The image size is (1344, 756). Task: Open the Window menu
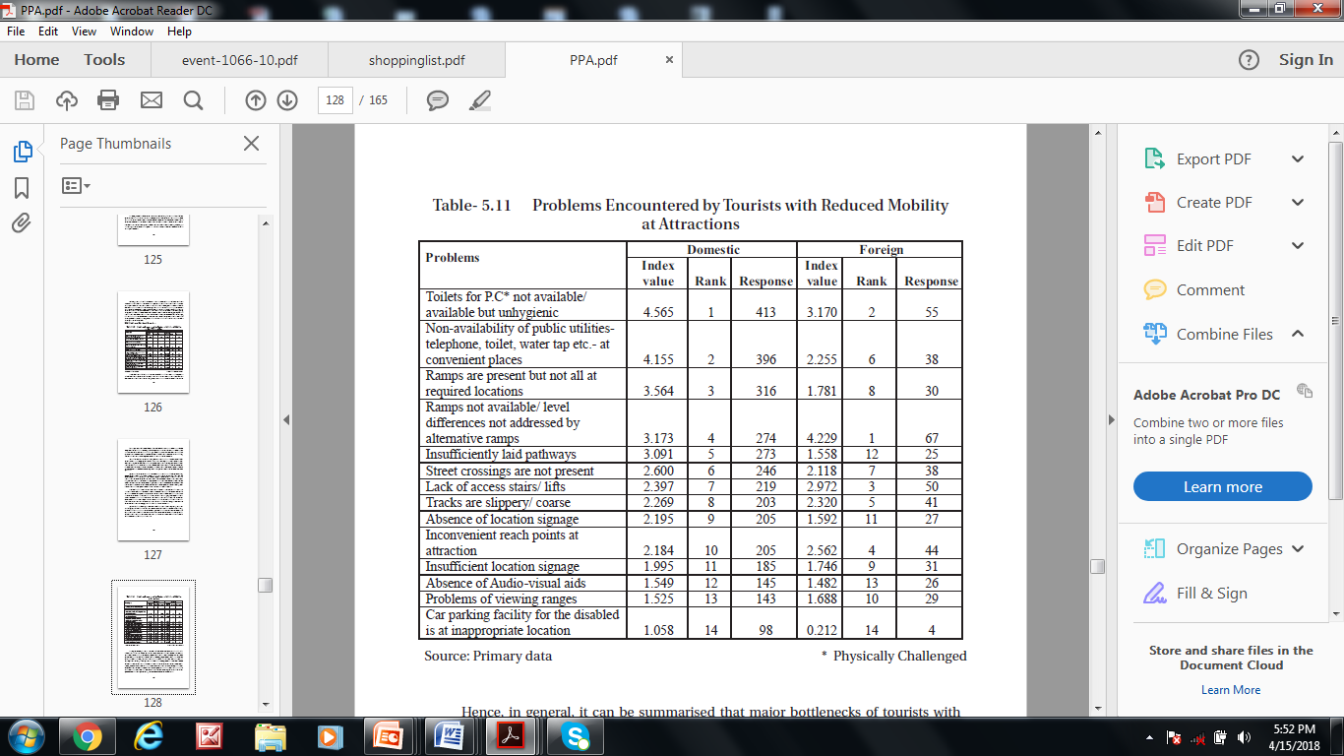tap(131, 31)
